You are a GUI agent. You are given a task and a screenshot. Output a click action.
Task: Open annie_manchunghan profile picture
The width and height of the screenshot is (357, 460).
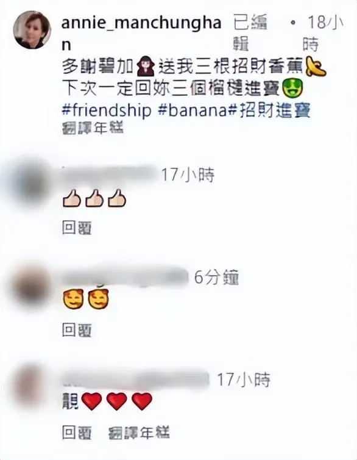click(32, 30)
